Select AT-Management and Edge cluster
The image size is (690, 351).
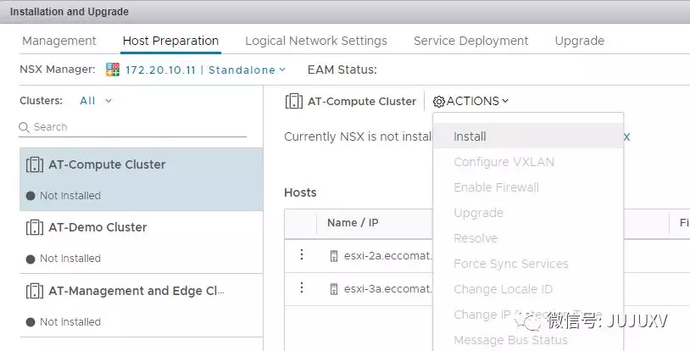tap(142, 305)
